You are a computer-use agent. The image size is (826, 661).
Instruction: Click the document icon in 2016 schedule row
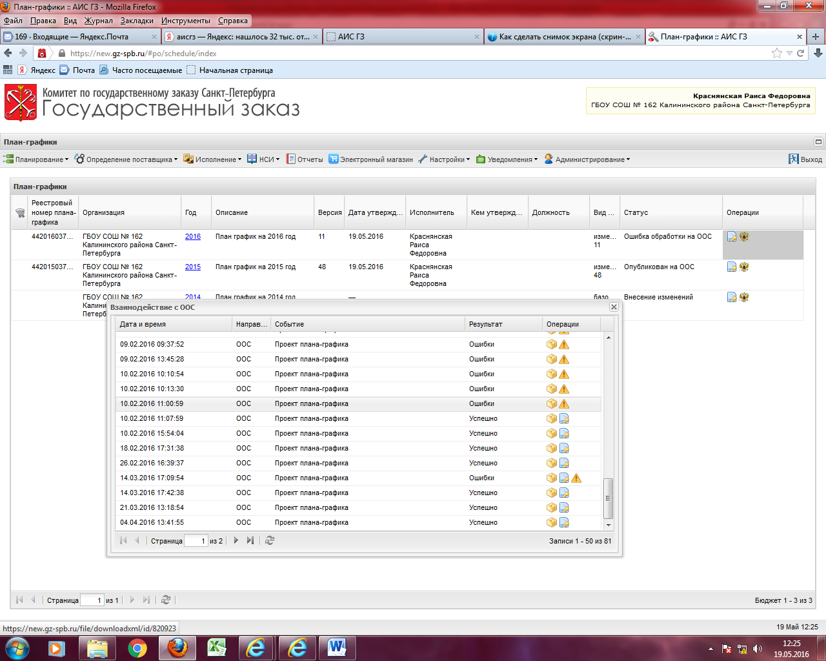pyautogui.click(x=732, y=237)
